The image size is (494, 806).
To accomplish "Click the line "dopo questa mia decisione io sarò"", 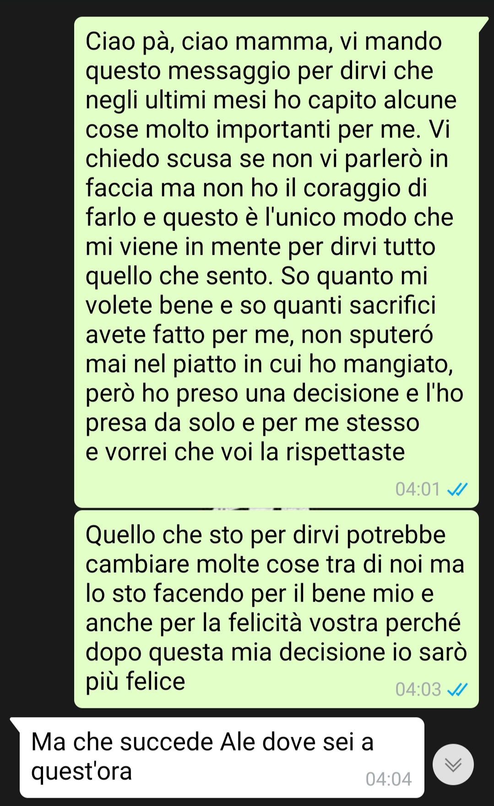I will point(276,652).
